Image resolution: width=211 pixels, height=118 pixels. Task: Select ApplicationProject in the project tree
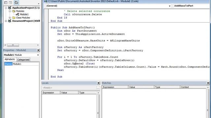click(26, 8)
